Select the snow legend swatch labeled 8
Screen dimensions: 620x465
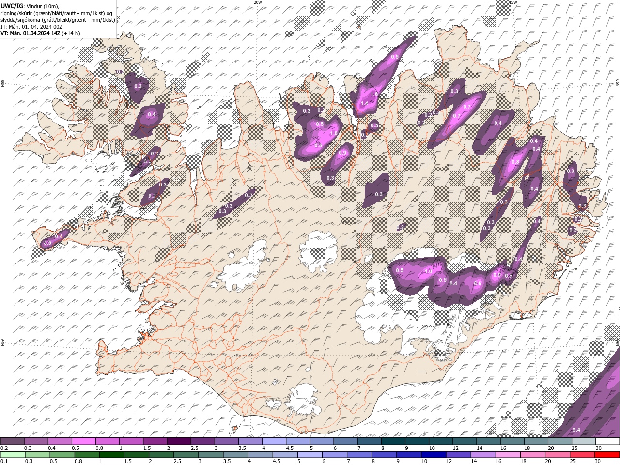[393, 441]
